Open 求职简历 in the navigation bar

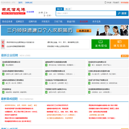coord(46,21)
